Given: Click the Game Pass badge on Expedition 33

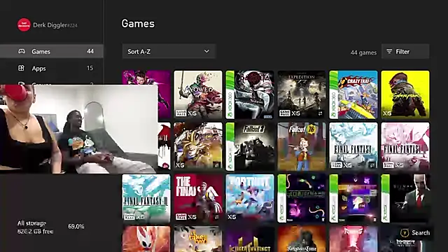Looking at the screenshot, I should click(285, 113).
